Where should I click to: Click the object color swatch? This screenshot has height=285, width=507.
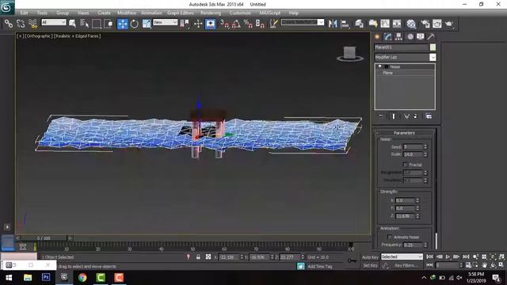coord(433,47)
